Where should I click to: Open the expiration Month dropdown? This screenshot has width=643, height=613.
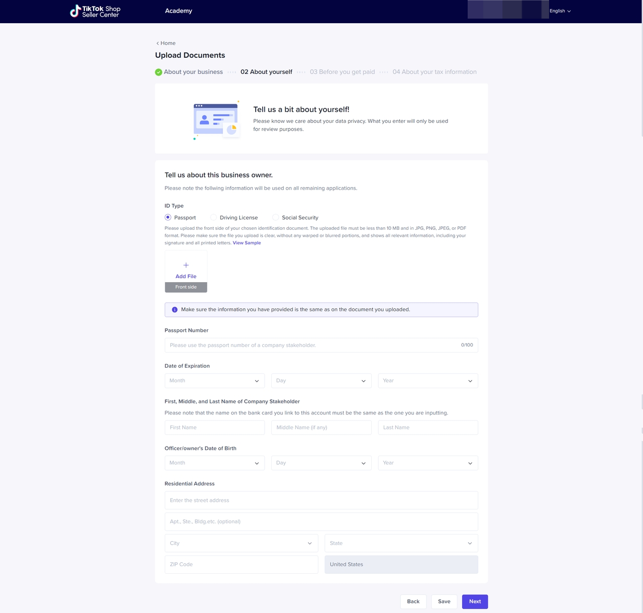click(215, 381)
